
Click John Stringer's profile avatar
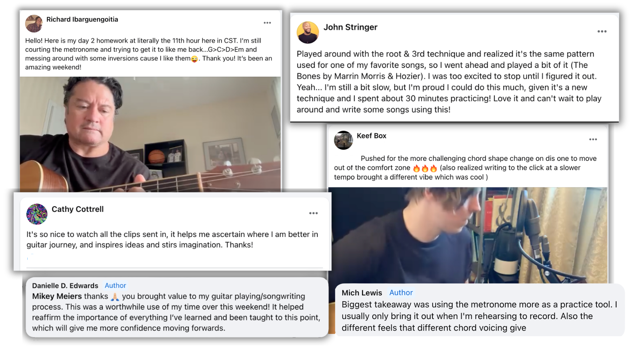coord(308,32)
